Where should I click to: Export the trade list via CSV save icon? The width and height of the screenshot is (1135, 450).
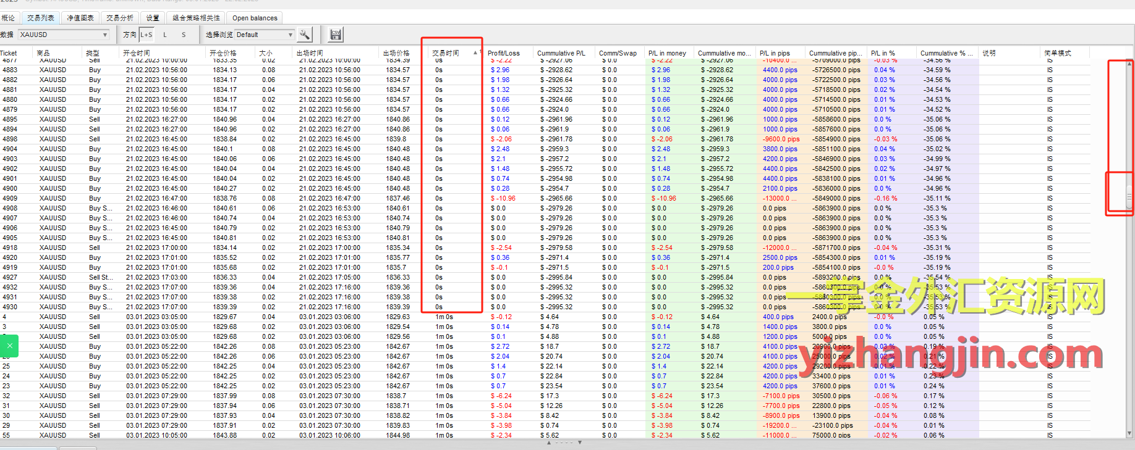(x=336, y=35)
